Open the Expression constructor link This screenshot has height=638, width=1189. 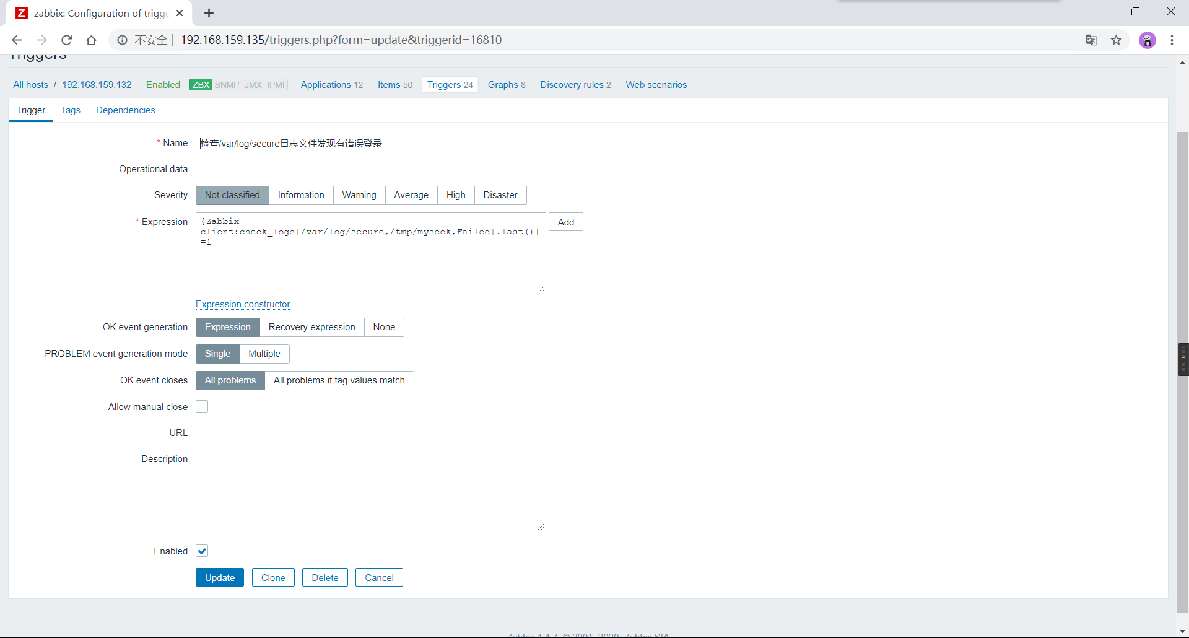[x=243, y=304]
